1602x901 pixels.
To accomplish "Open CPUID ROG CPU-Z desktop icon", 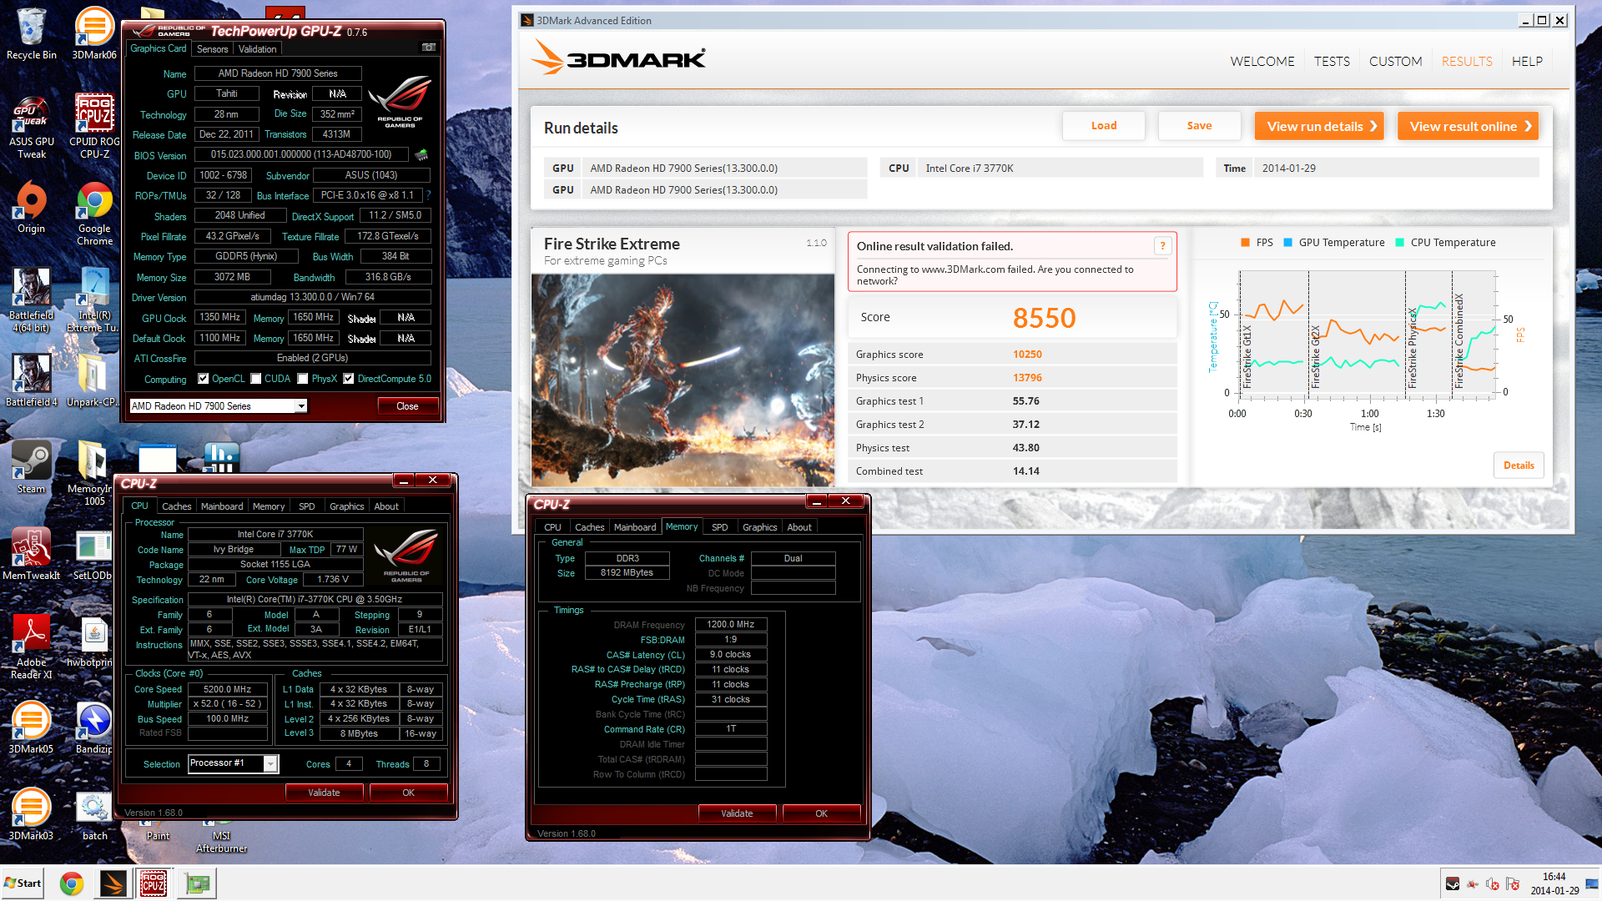I will tap(94, 127).
